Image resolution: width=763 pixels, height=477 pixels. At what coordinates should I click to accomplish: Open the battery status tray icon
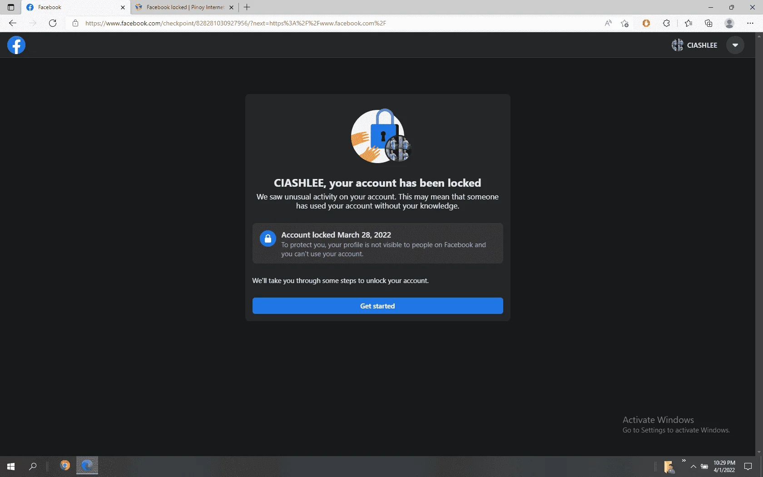704,467
